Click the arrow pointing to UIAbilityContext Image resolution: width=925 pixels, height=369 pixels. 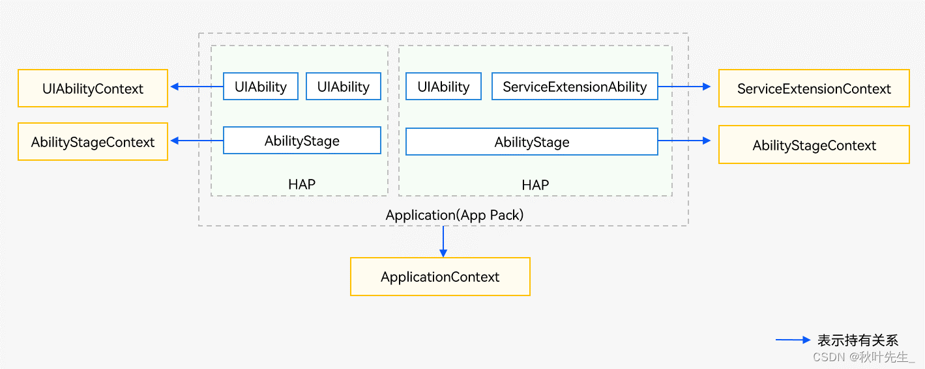(x=196, y=87)
